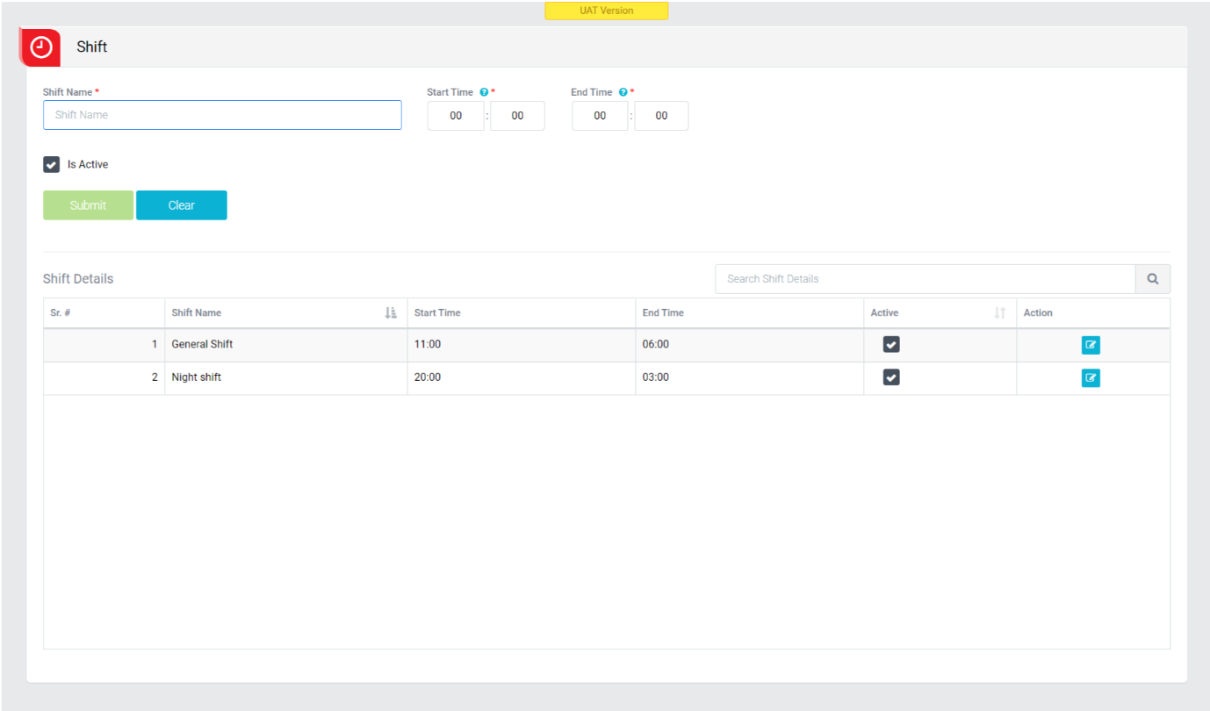Click the Submit button
Image resolution: width=1210 pixels, height=711 pixels.
pyautogui.click(x=88, y=205)
